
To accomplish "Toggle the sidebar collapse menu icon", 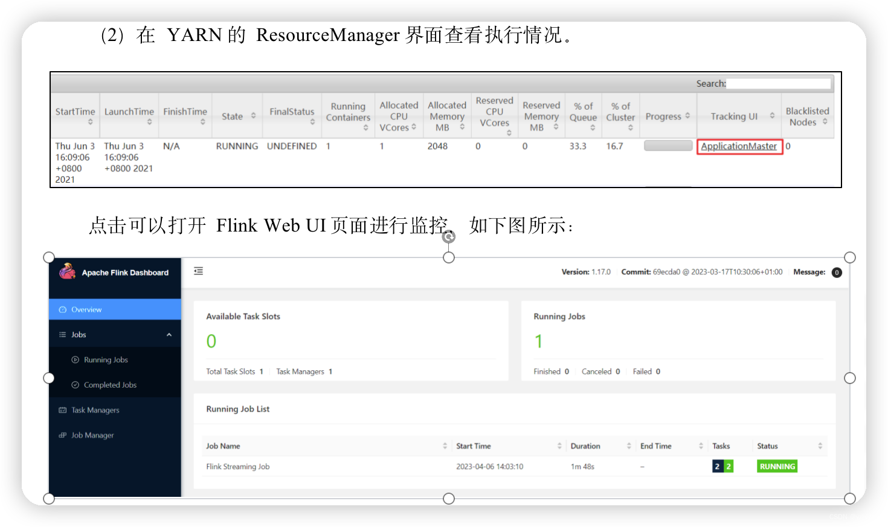I will 198,271.
